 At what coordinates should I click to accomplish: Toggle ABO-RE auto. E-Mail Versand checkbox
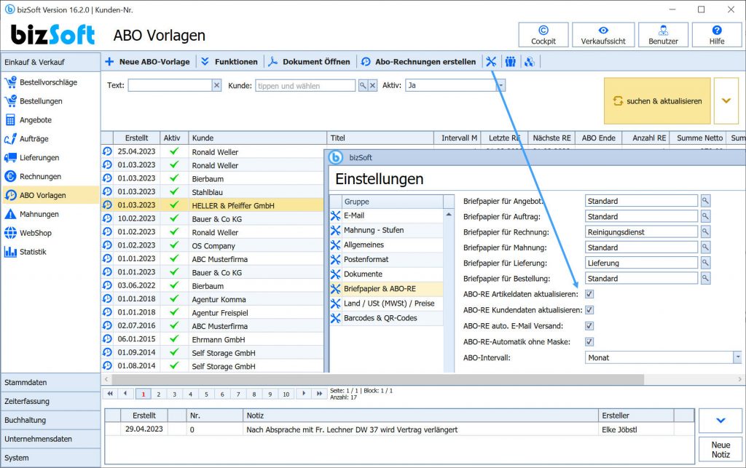pos(589,326)
